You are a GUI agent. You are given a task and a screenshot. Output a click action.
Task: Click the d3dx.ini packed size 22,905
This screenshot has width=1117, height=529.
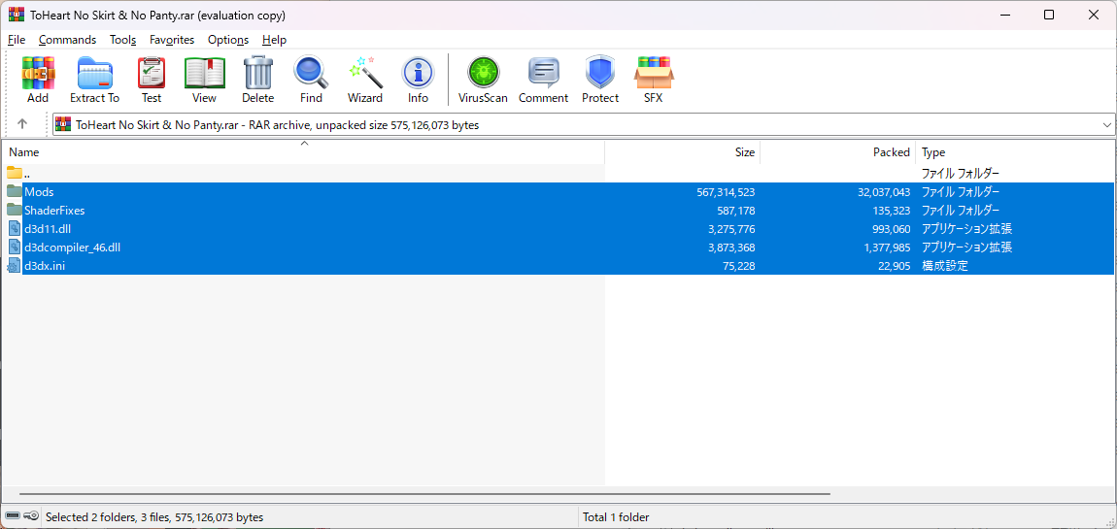tap(894, 266)
